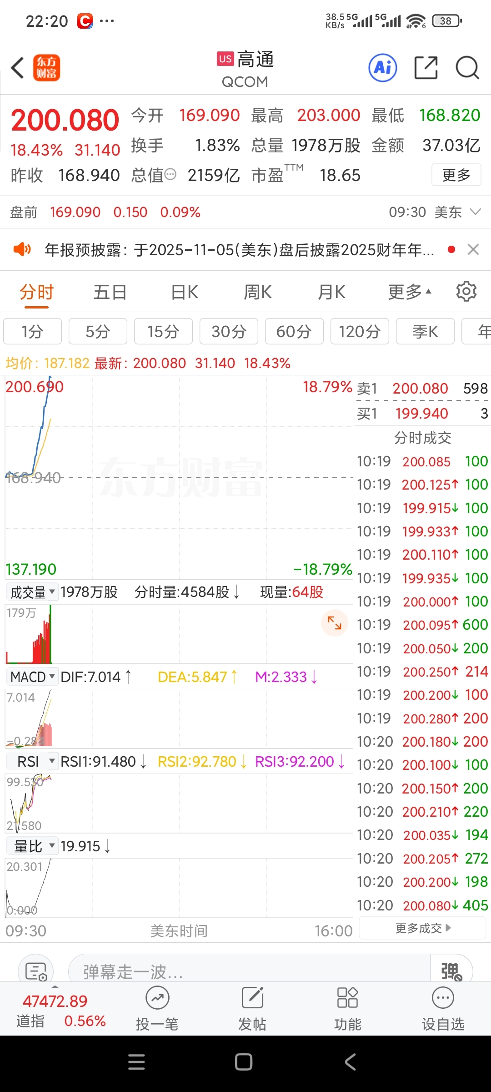
Task: Tap the Wi-Fi status icon
Action: 416,20
